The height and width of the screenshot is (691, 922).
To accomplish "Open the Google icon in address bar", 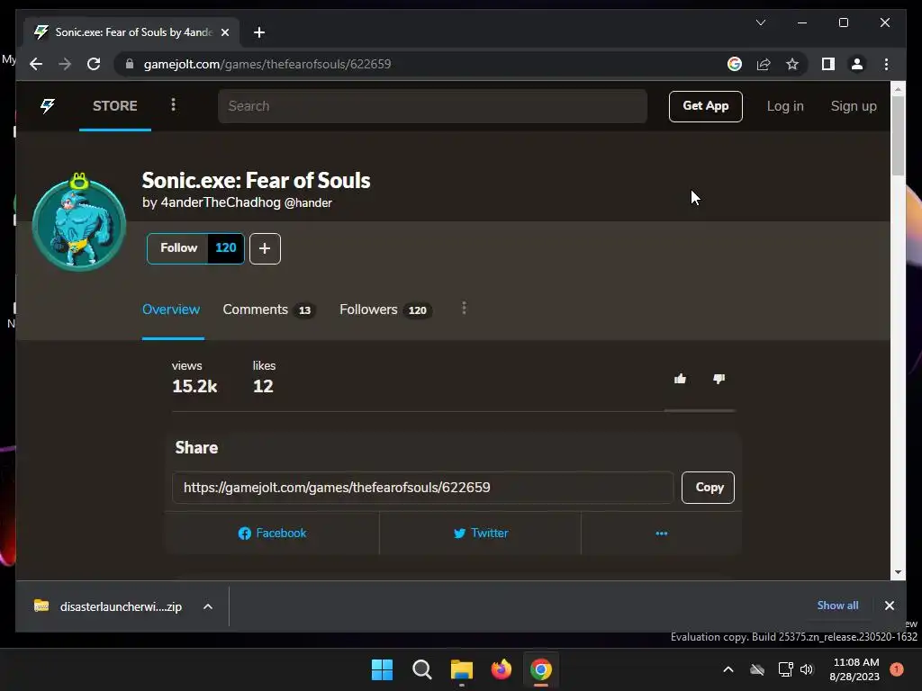I will (x=735, y=64).
